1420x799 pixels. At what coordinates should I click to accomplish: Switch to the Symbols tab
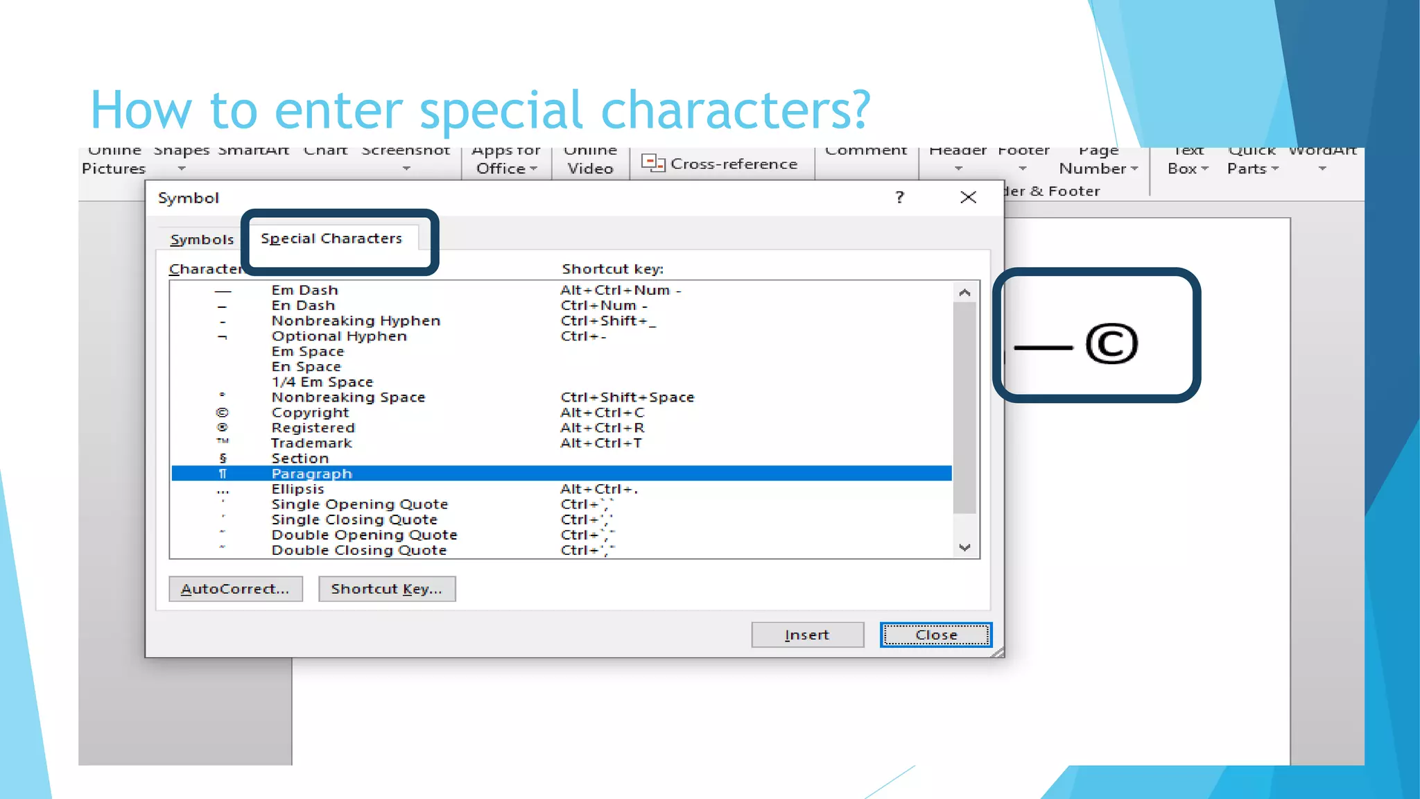click(x=202, y=239)
